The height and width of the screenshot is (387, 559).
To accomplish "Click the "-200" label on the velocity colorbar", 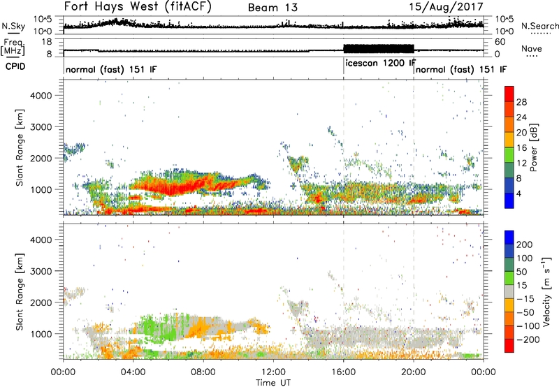I will point(528,339).
